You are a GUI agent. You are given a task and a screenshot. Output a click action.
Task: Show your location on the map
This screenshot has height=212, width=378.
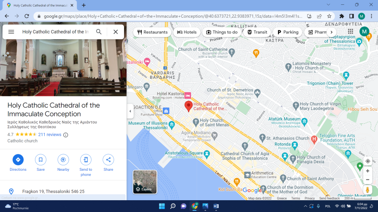pos(367,161)
